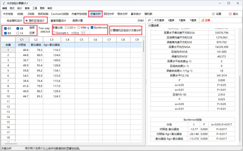Tick the Dunnett-t checkbox
Image resolution: width=243 pixels, height=151 pixels.
click(x=54, y=33)
